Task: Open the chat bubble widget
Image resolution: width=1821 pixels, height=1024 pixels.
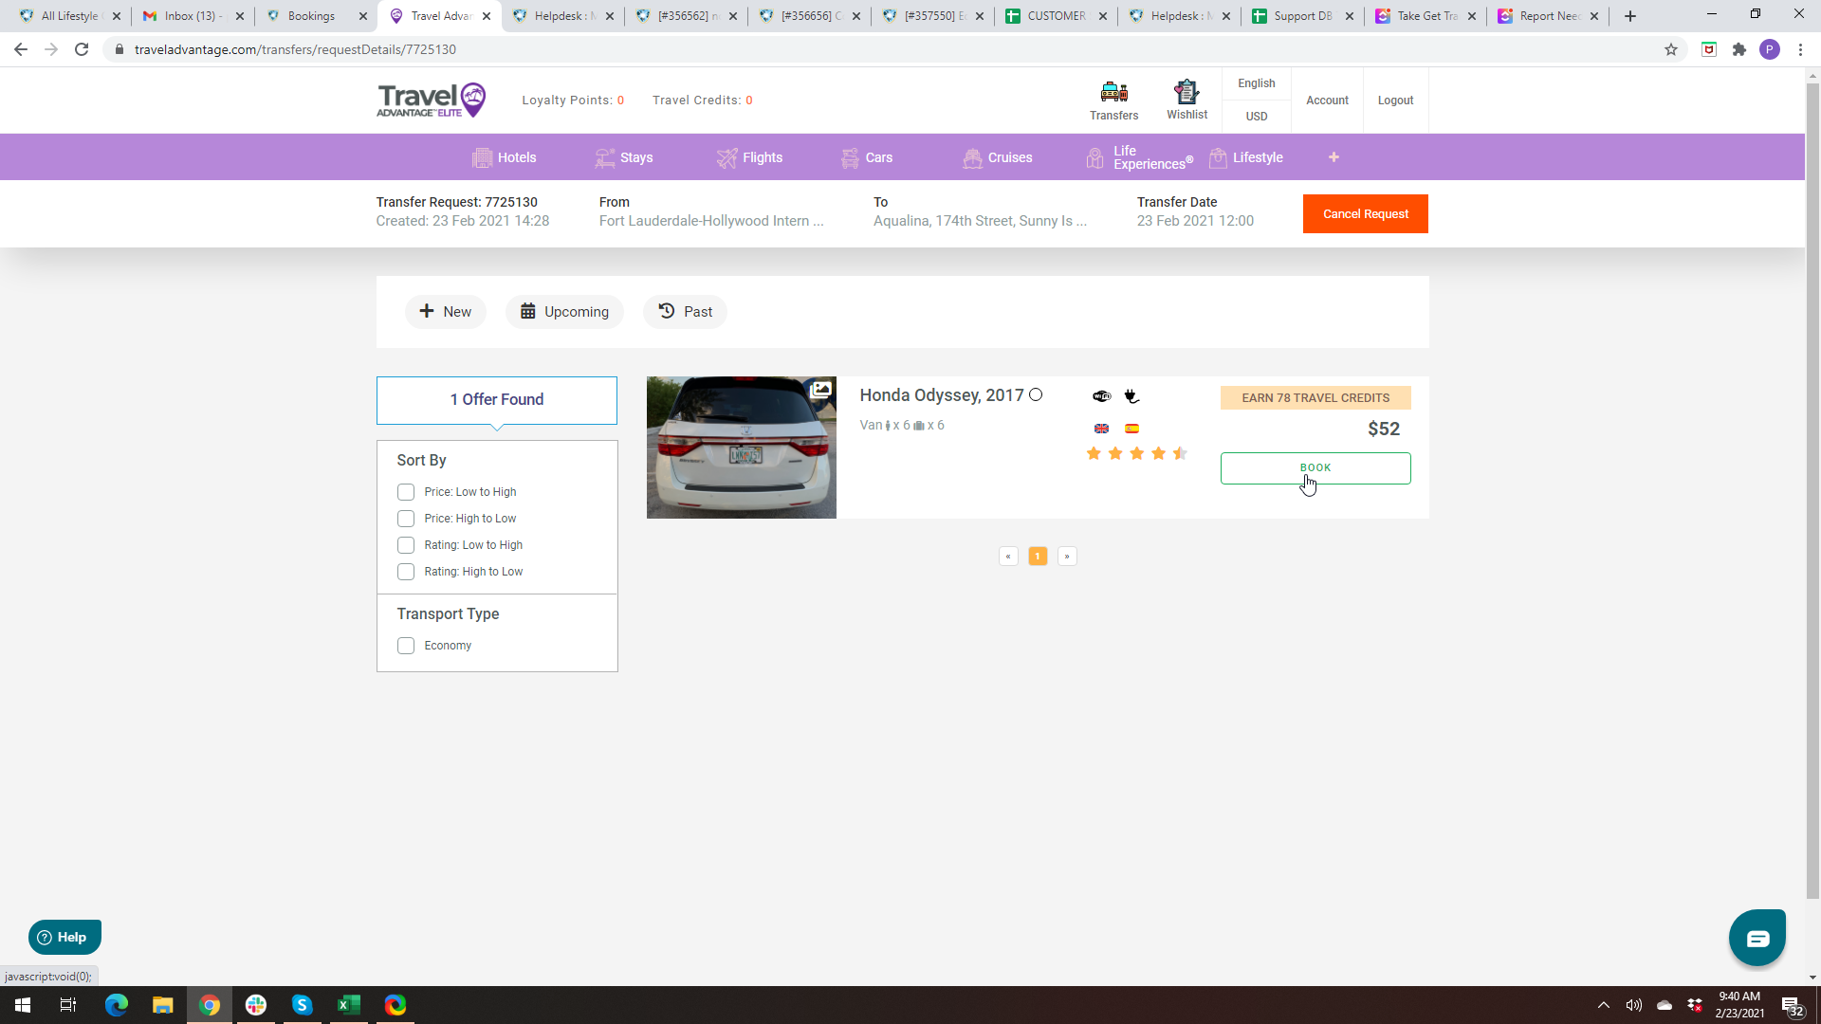Action: coord(1757,938)
